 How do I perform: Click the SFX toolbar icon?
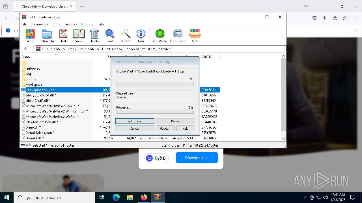195,36
